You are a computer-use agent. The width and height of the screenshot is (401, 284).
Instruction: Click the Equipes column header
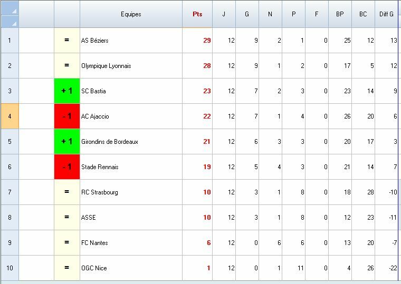(131, 14)
